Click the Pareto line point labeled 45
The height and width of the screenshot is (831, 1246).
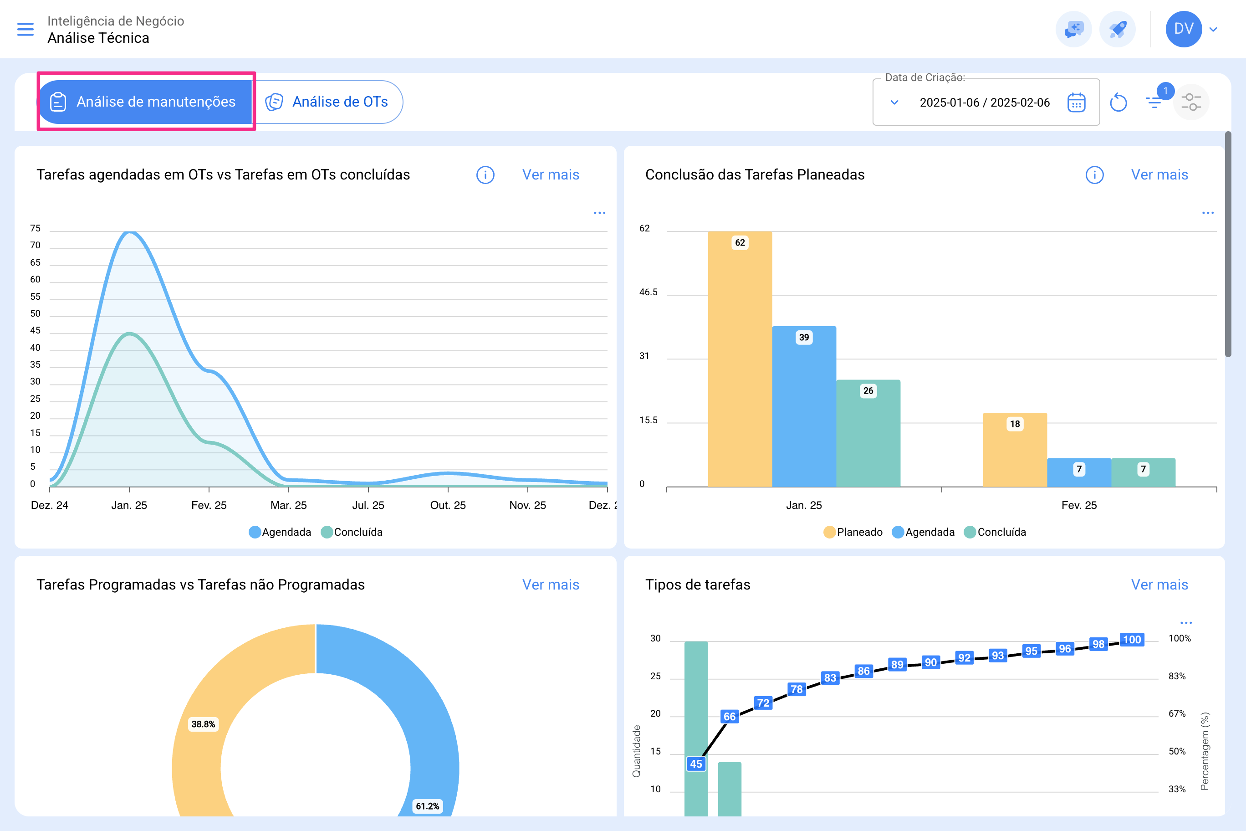(696, 764)
